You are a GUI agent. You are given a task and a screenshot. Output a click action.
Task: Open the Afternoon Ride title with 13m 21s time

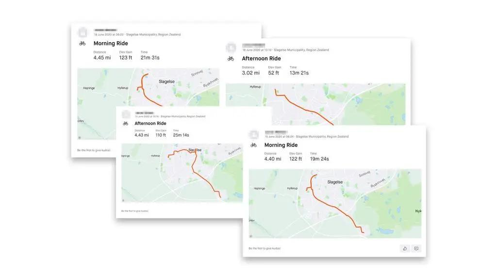(x=261, y=59)
